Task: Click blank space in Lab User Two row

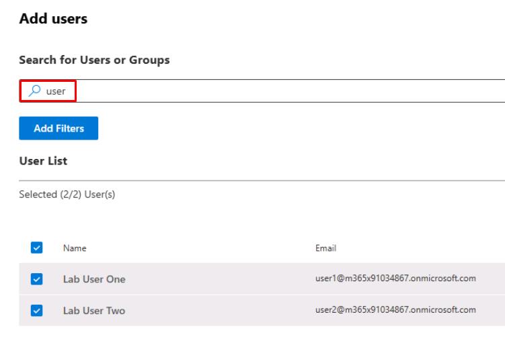Action: [215, 310]
